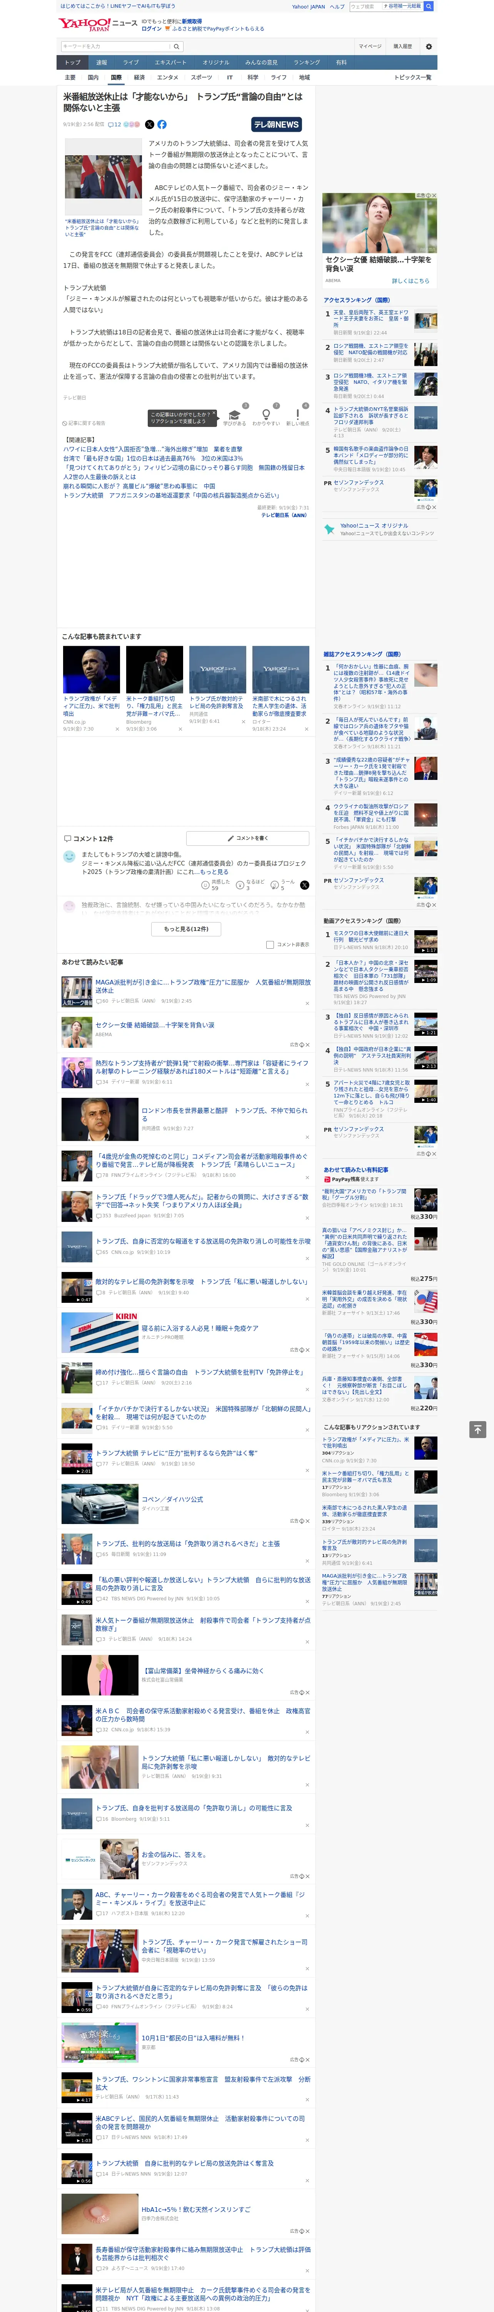
Task: Click the ヘルプ link in header
Action: pos(337,6)
